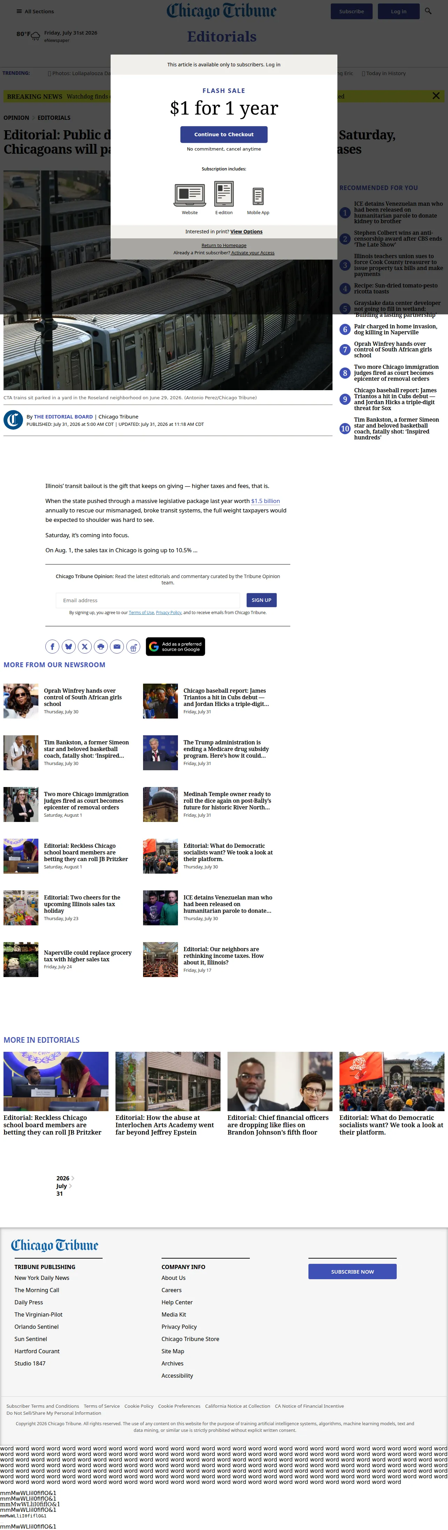Open the Accessibility footer link

pos(177,1375)
